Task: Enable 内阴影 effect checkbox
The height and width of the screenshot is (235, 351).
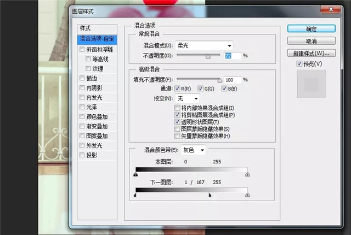Action: click(x=82, y=88)
